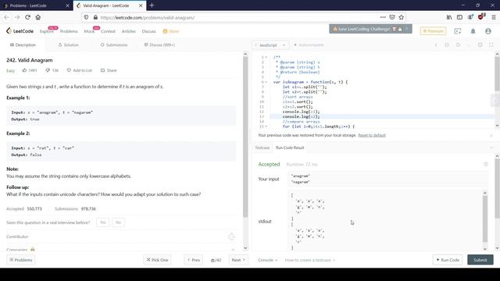Select the Run Code Result tab
500x281 pixels.
[290, 148]
